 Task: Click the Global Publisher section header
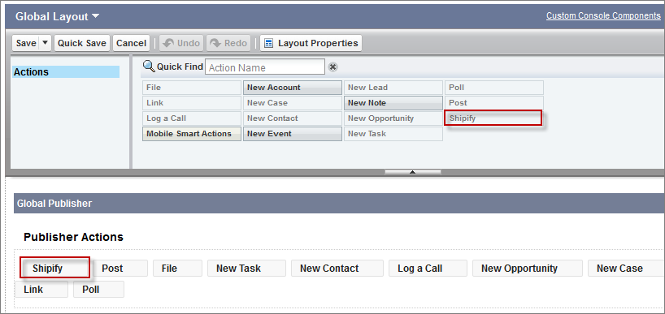(x=339, y=204)
